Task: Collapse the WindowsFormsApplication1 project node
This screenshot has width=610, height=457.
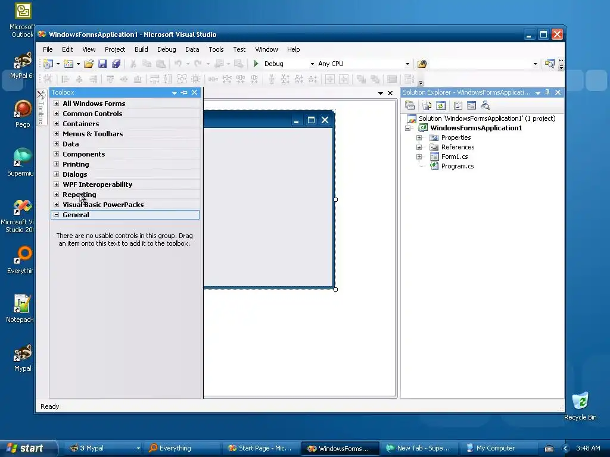Action: [x=407, y=129]
